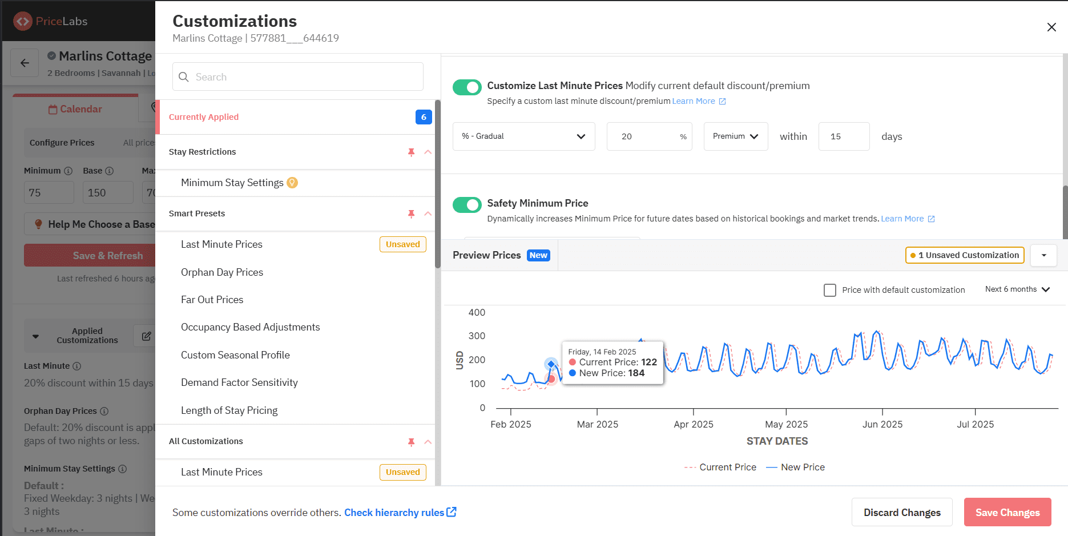The image size is (1068, 536).
Task: Disable Customize Last Minute Prices
Action: (467, 87)
